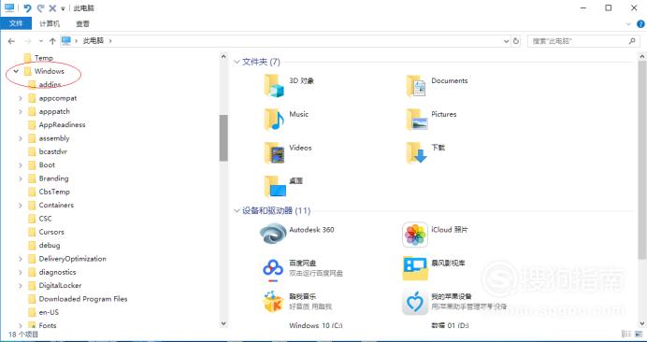Screen dimensions: 647x342
Task: Expand the Boot folder node
Action: (21, 165)
